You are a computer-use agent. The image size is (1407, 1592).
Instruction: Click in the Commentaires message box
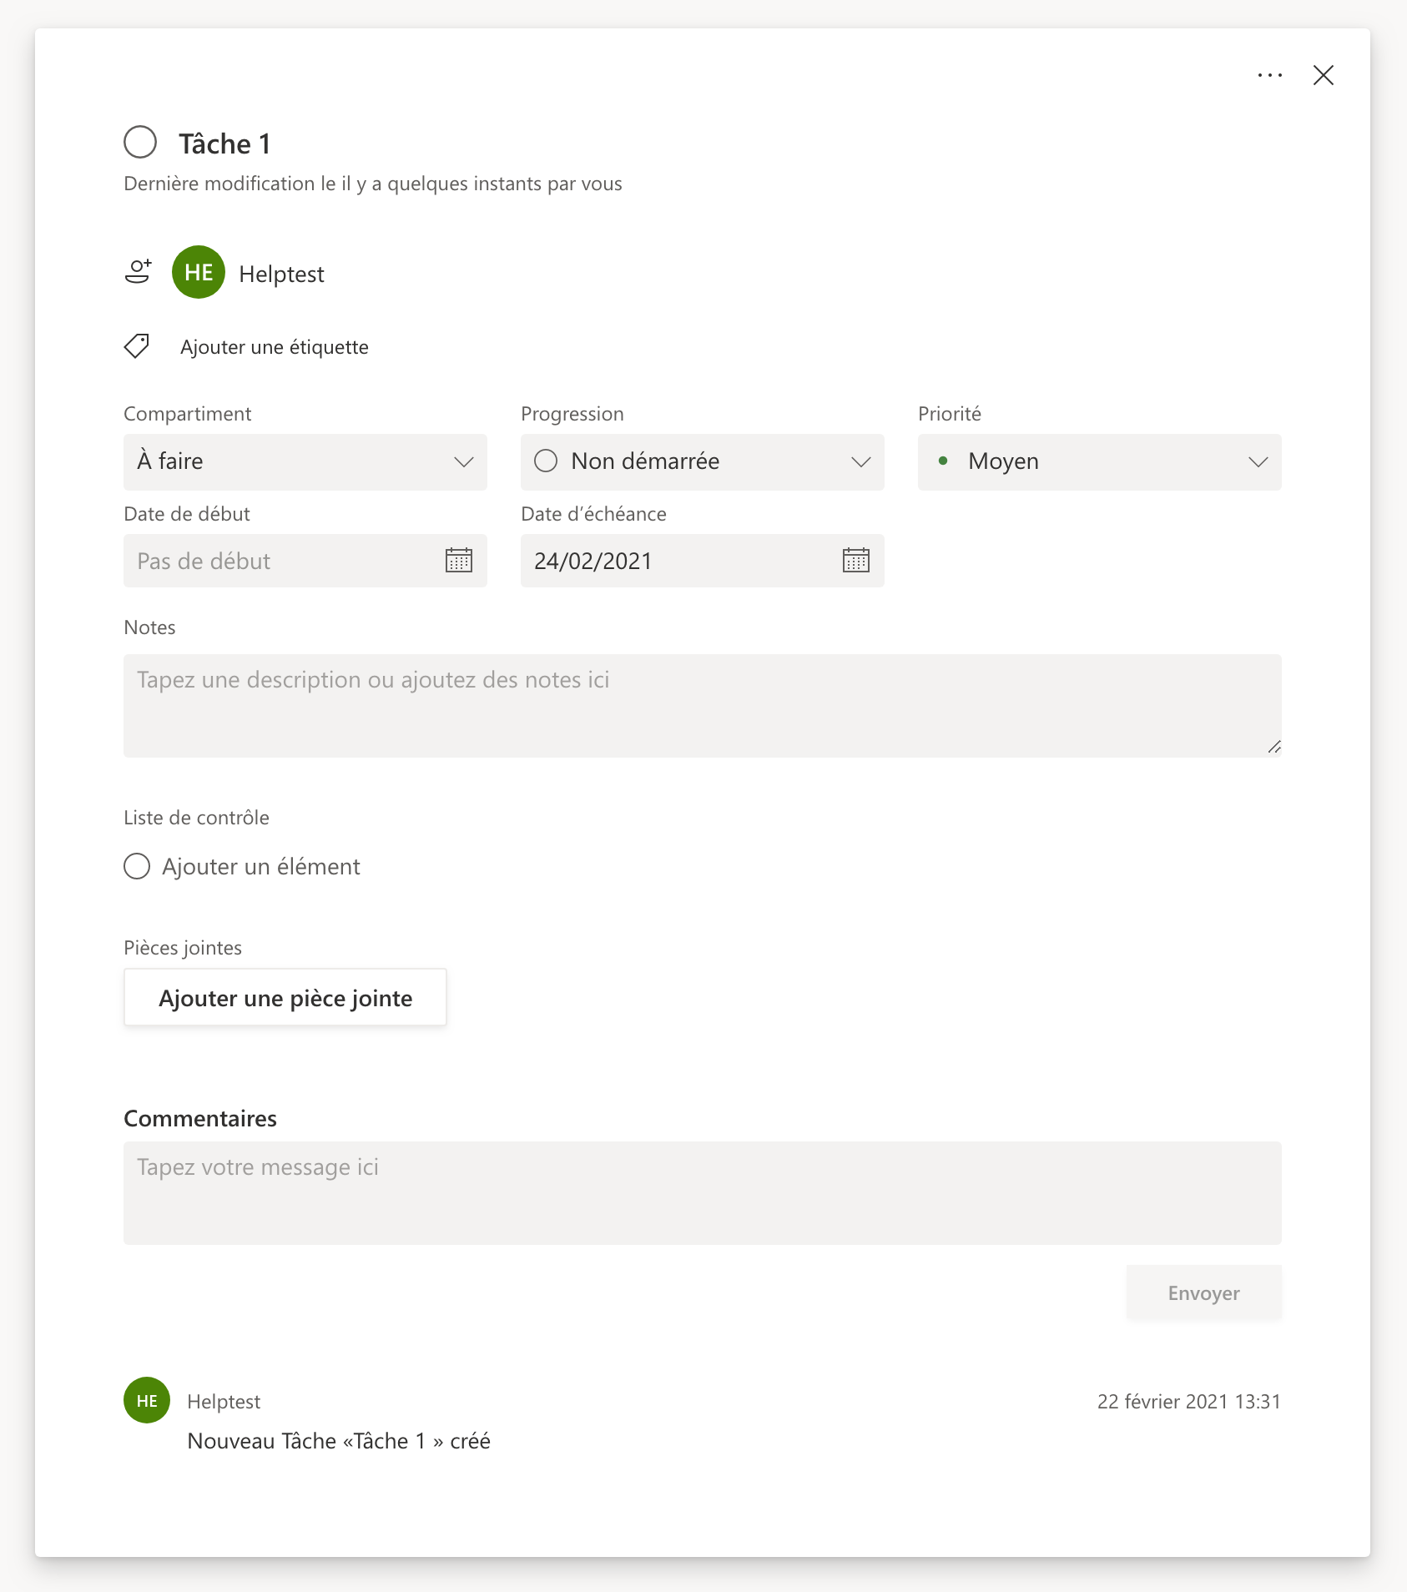coord(701,1192)
